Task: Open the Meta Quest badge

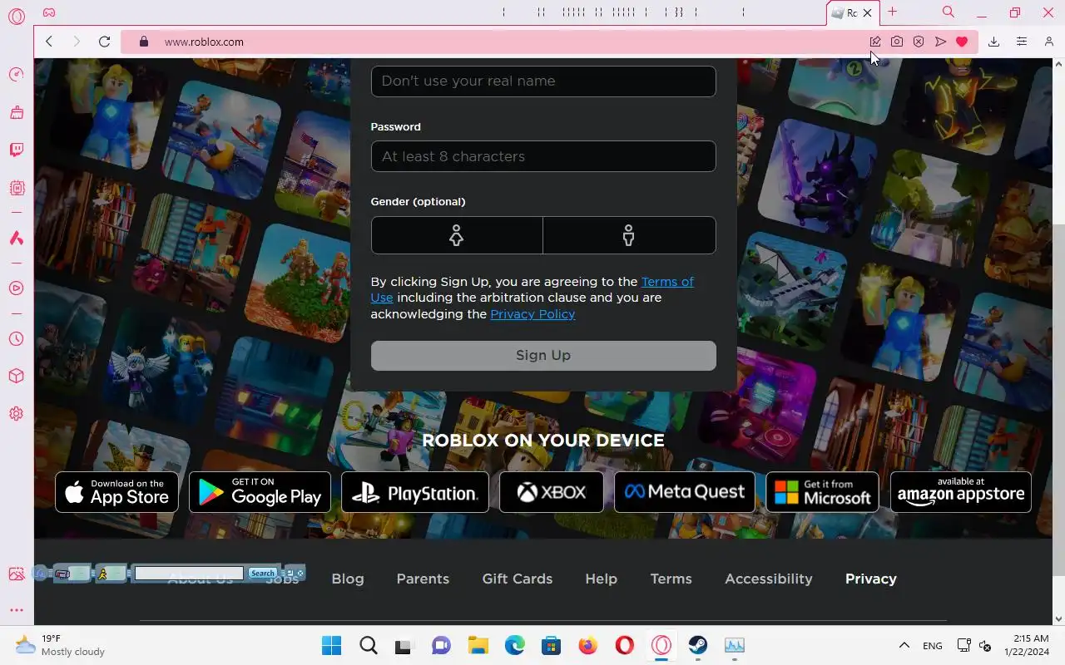Action: pyautogui.click(x=685, y=492)
